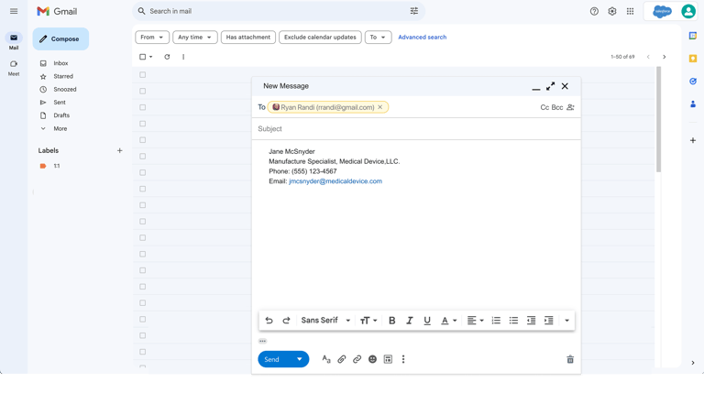
Task: Toggle Exclude calendar updates filter
Action: (320, 38)
